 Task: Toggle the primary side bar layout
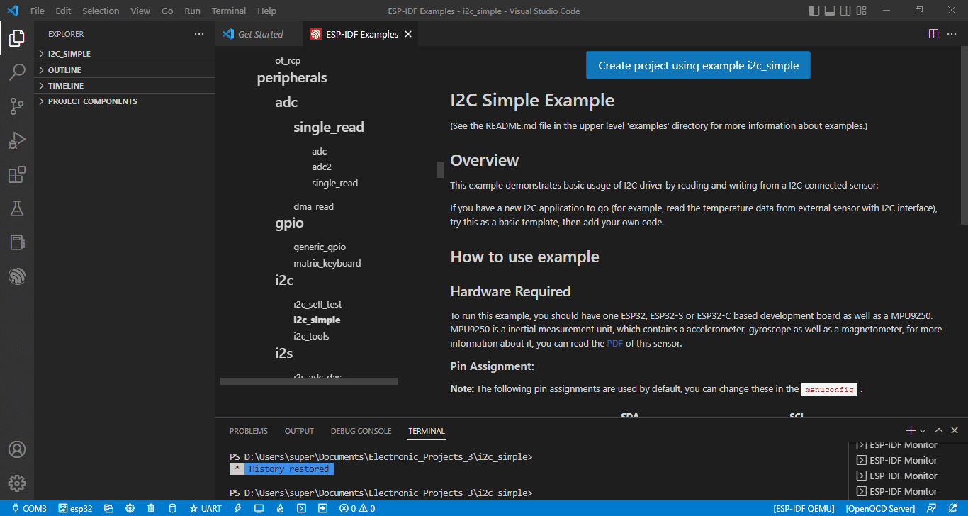coord(814,11)
